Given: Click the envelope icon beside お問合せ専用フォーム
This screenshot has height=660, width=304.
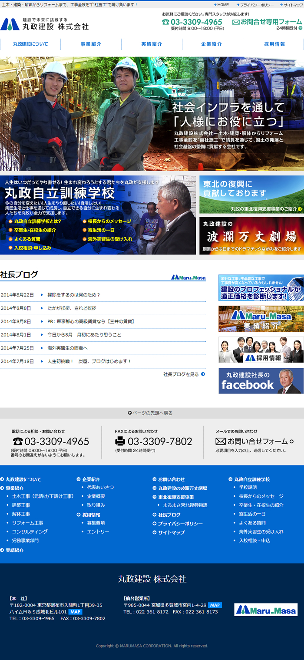Looking at the screenshot, I should [236, 22].
